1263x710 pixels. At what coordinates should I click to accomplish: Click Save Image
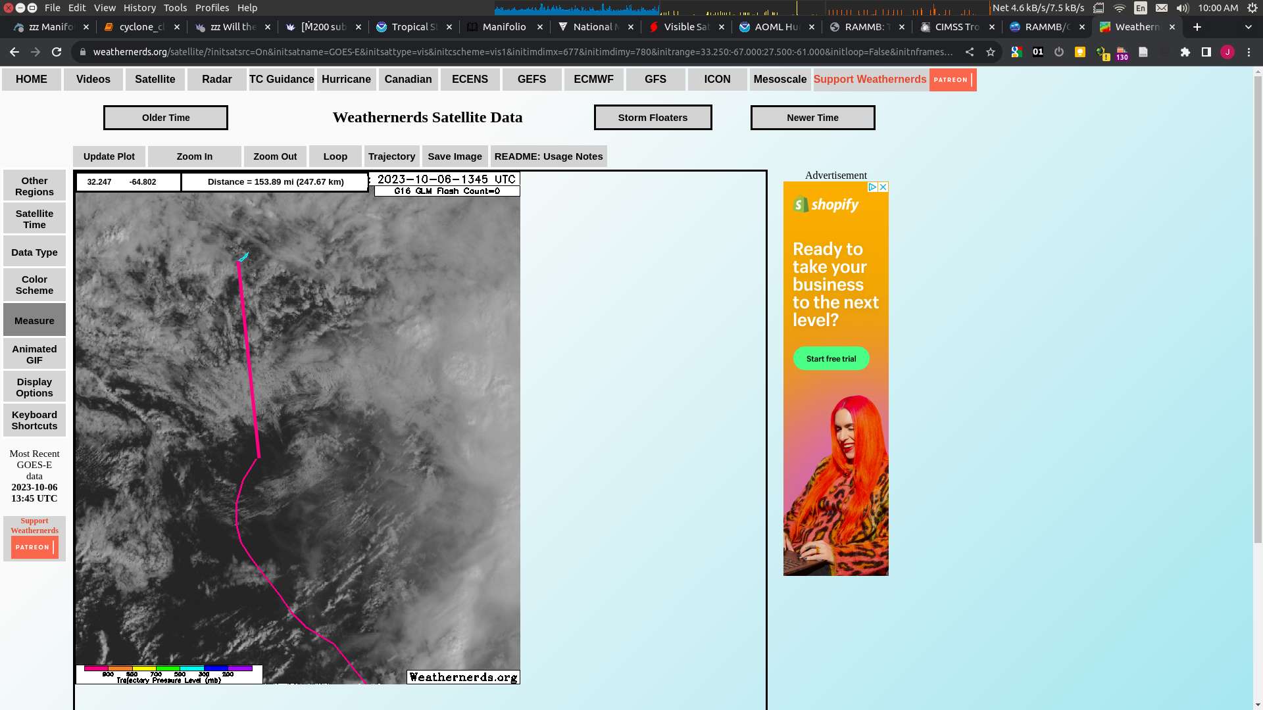455,156
